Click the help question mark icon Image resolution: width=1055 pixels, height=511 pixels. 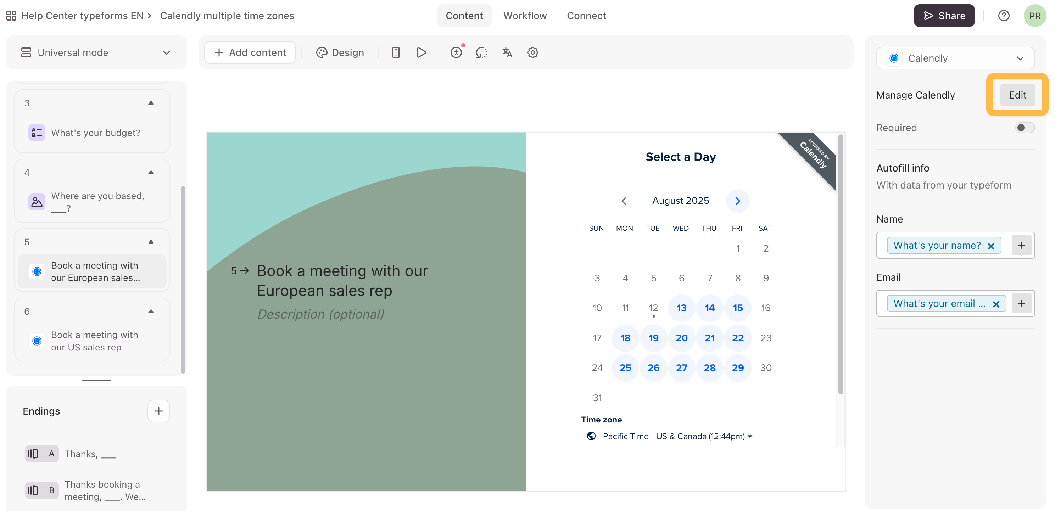pyautogui.click(x=1003, y=16)
